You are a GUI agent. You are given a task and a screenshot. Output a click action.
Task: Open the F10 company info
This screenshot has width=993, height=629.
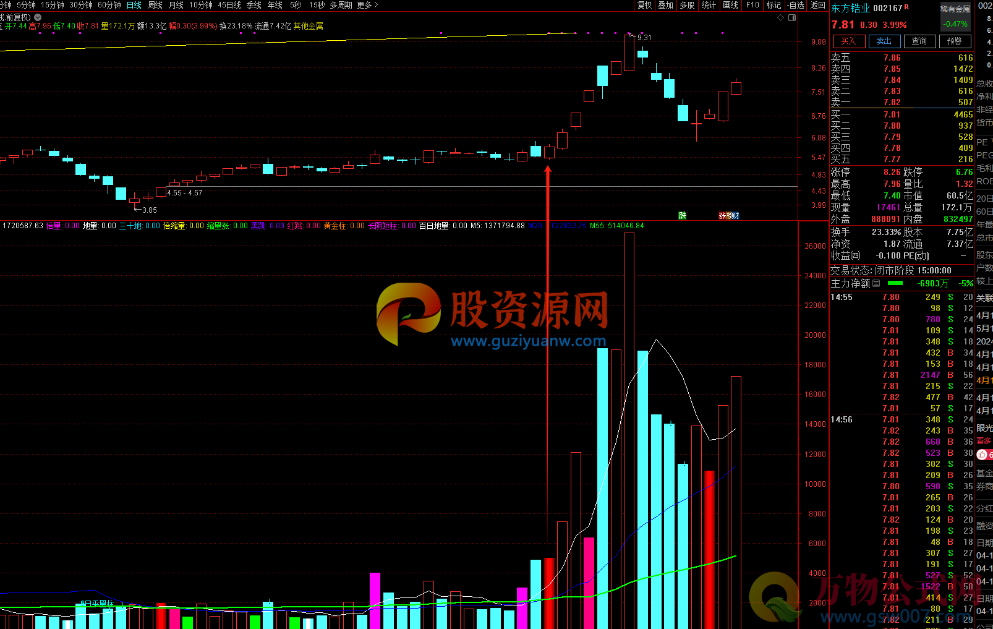(752, 5)
